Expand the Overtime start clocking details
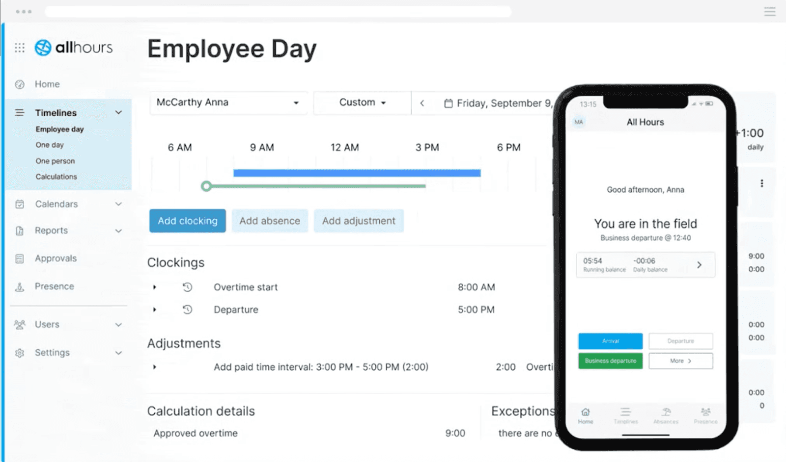 click(154, 287)
